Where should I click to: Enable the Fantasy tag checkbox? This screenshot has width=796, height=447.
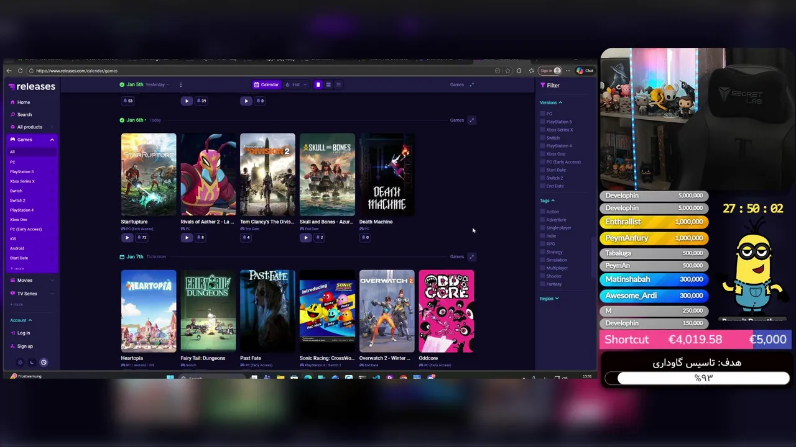pos(542,284)
